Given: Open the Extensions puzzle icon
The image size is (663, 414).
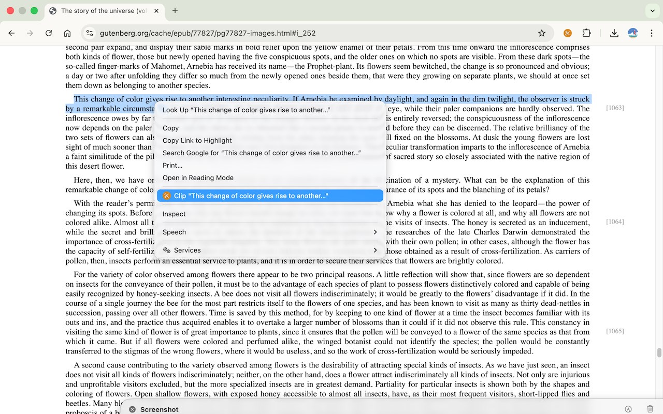Looking at the screenshot, I should (586, 33).
